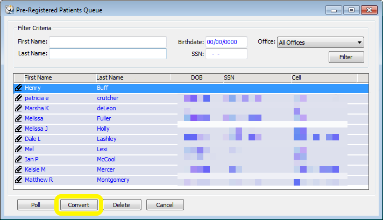Select the last name Fuller
Viewport: 383px width, 220px height.
pyautogui.click(x=104, y=118)
